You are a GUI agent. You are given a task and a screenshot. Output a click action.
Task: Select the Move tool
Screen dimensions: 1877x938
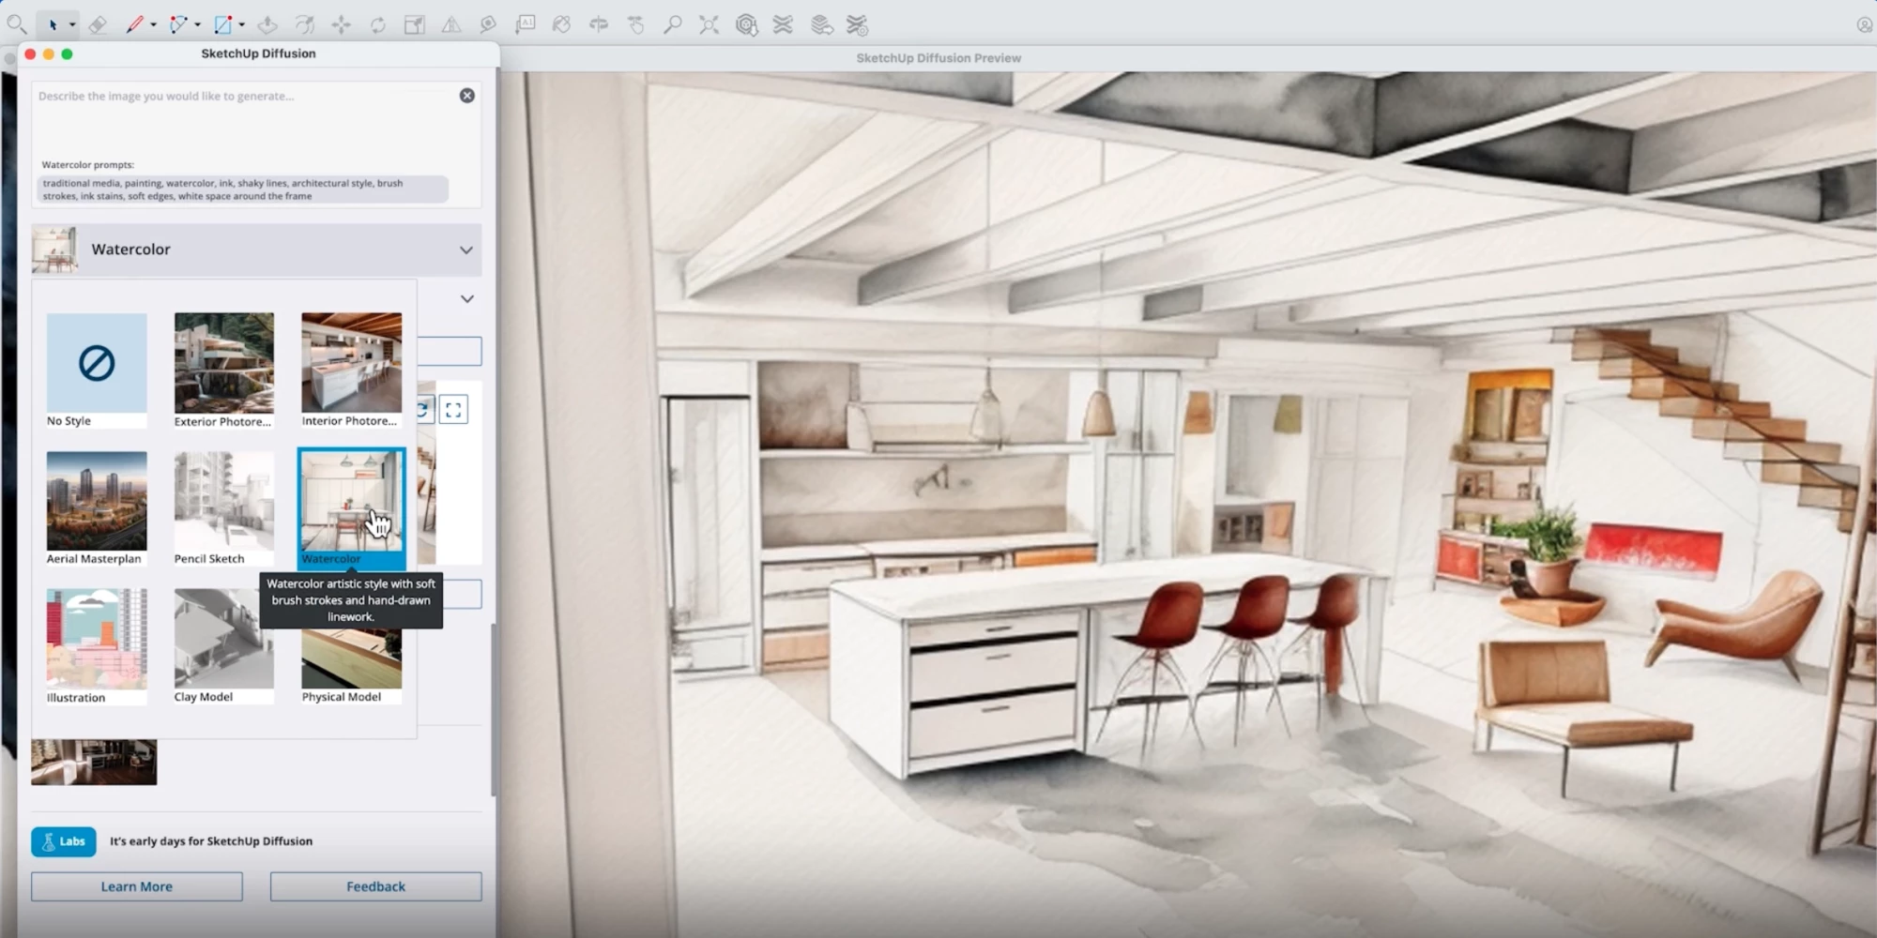[341, 25]
